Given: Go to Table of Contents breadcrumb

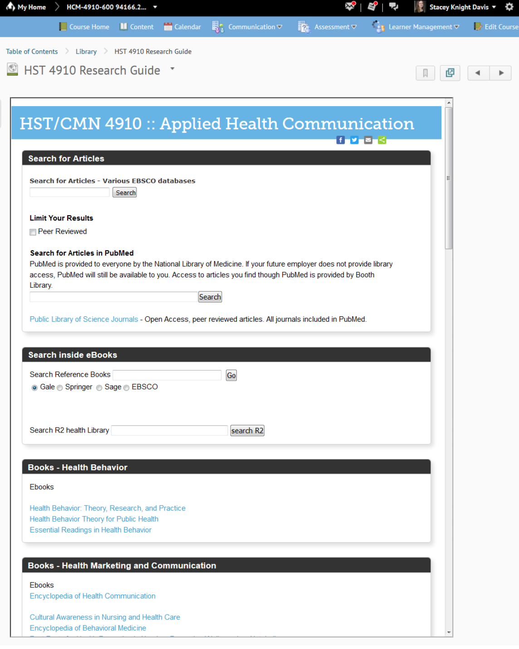Looking at the screenshot, I should click(x=32, y=51).
